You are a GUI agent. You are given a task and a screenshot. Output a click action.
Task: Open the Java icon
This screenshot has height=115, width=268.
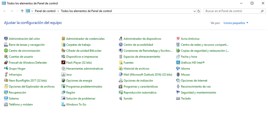[63, 75]
